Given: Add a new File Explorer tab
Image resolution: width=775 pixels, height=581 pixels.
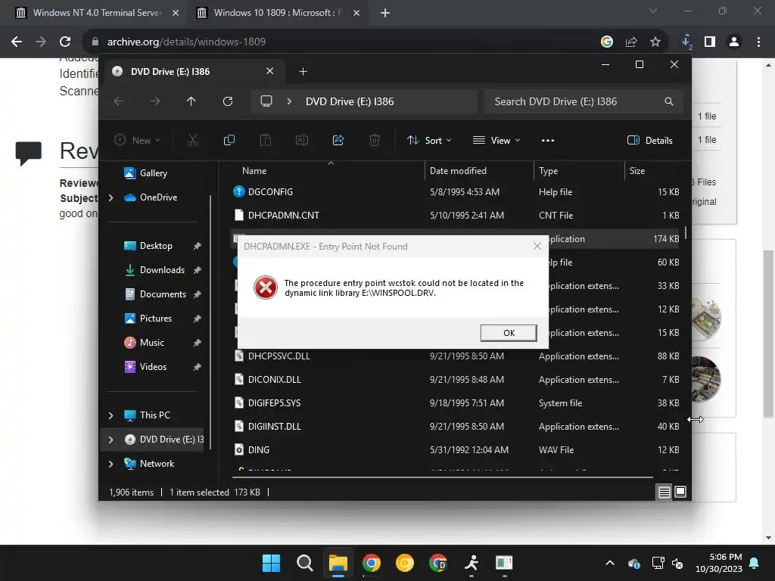Looking at the screenshot, I should click(x=303, y=72).
